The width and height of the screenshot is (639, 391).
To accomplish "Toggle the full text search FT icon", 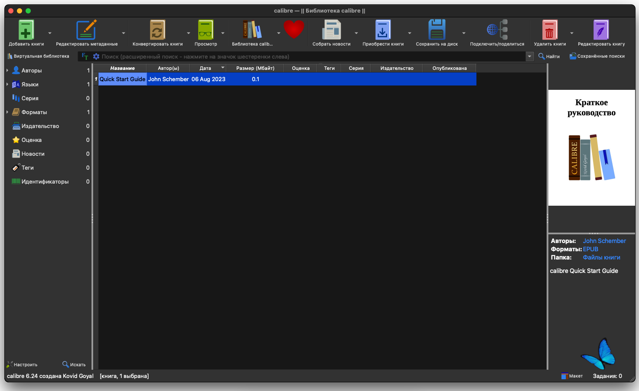I will click(85, 56).
